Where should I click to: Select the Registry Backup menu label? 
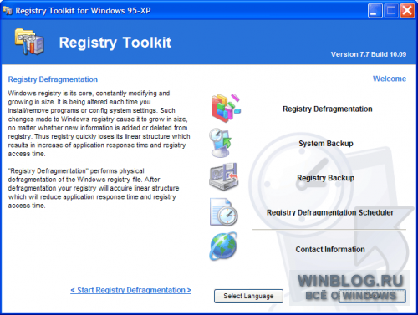pos(325,178)
